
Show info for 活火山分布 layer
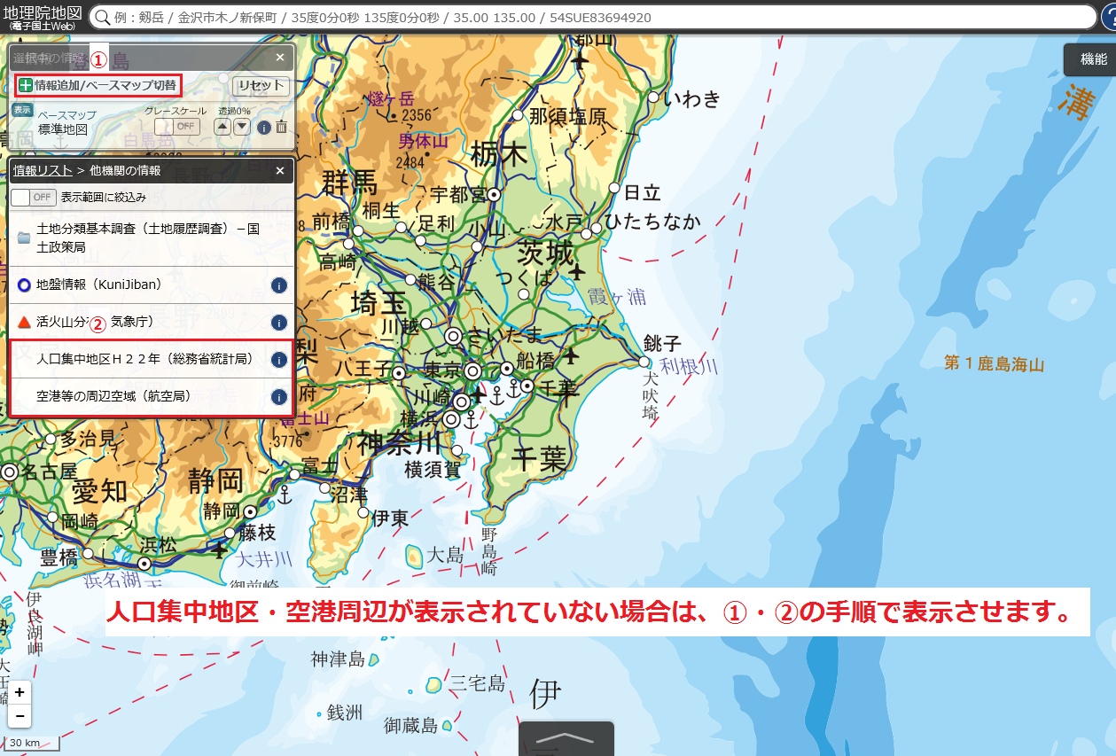tap(278, 323)
